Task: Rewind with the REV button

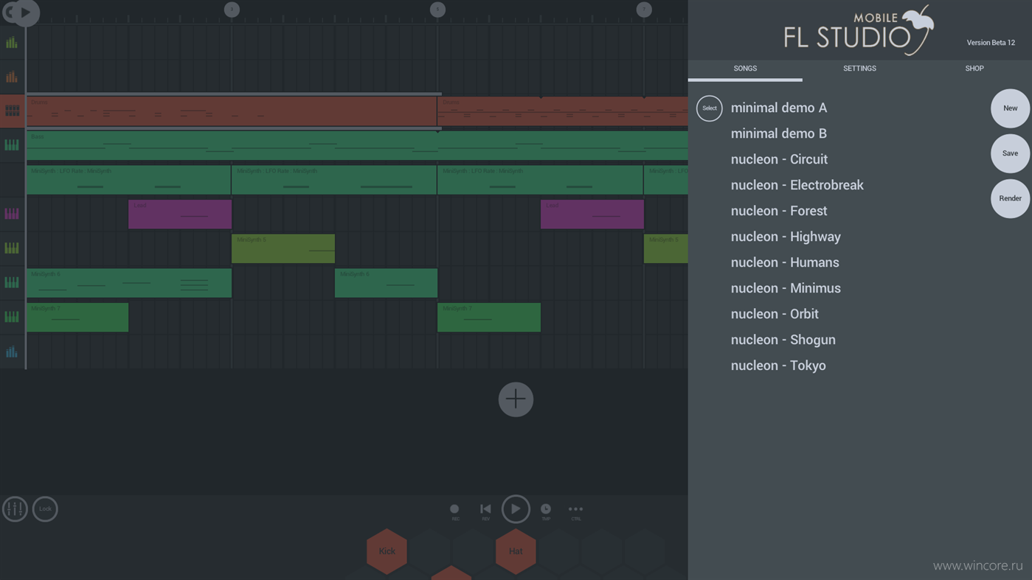Action: pyautogui.click(x=485, y=511)
